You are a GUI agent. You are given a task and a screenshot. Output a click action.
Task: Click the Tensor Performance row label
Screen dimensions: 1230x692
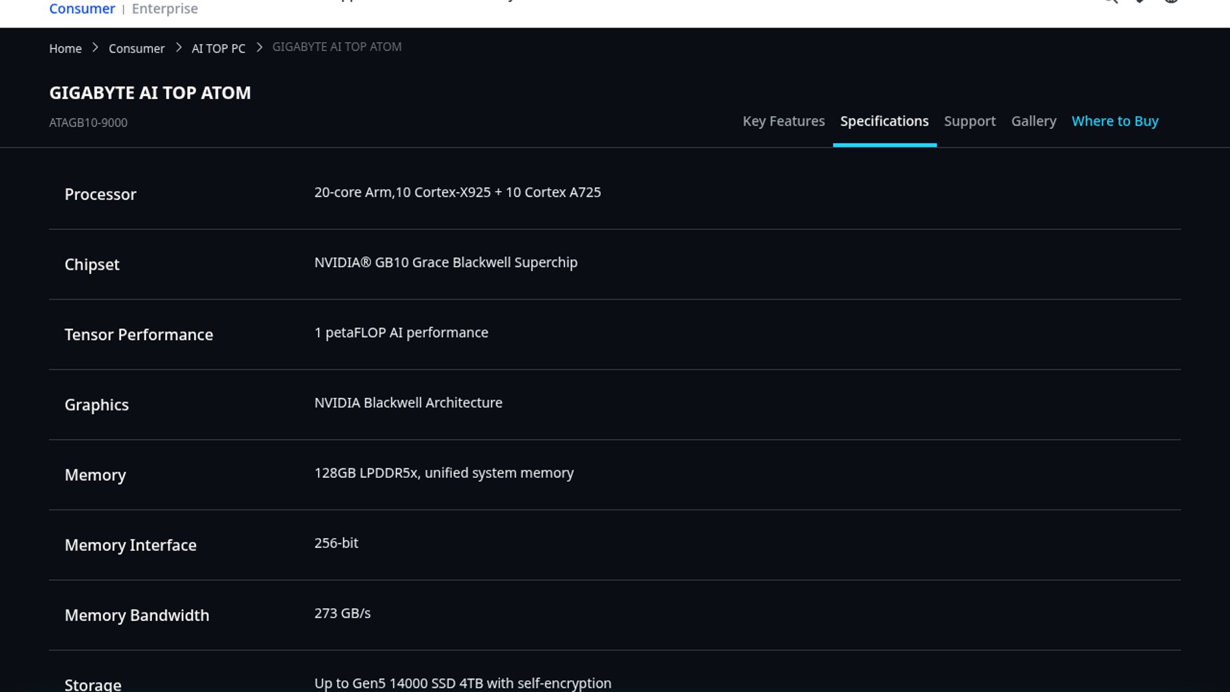pos(138,334)
